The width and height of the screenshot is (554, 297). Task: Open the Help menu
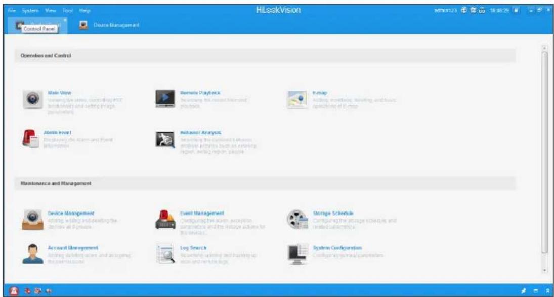(85, 10)
